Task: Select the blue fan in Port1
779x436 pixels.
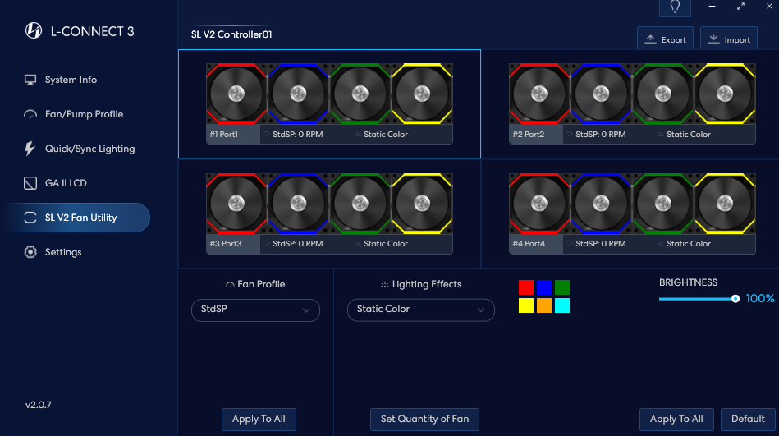Action: click(x=298, y=94)
